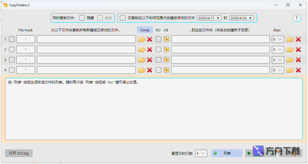
Task: Open the CF2.log file
Action: pyautogui.click(x=18, y=153)
